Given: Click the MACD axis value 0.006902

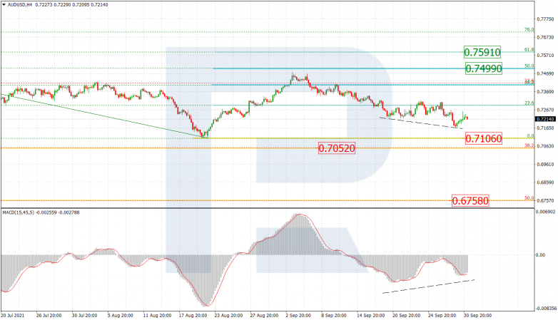Looking at the screenshot, I should pyautogui.click(x=545, y=212).
